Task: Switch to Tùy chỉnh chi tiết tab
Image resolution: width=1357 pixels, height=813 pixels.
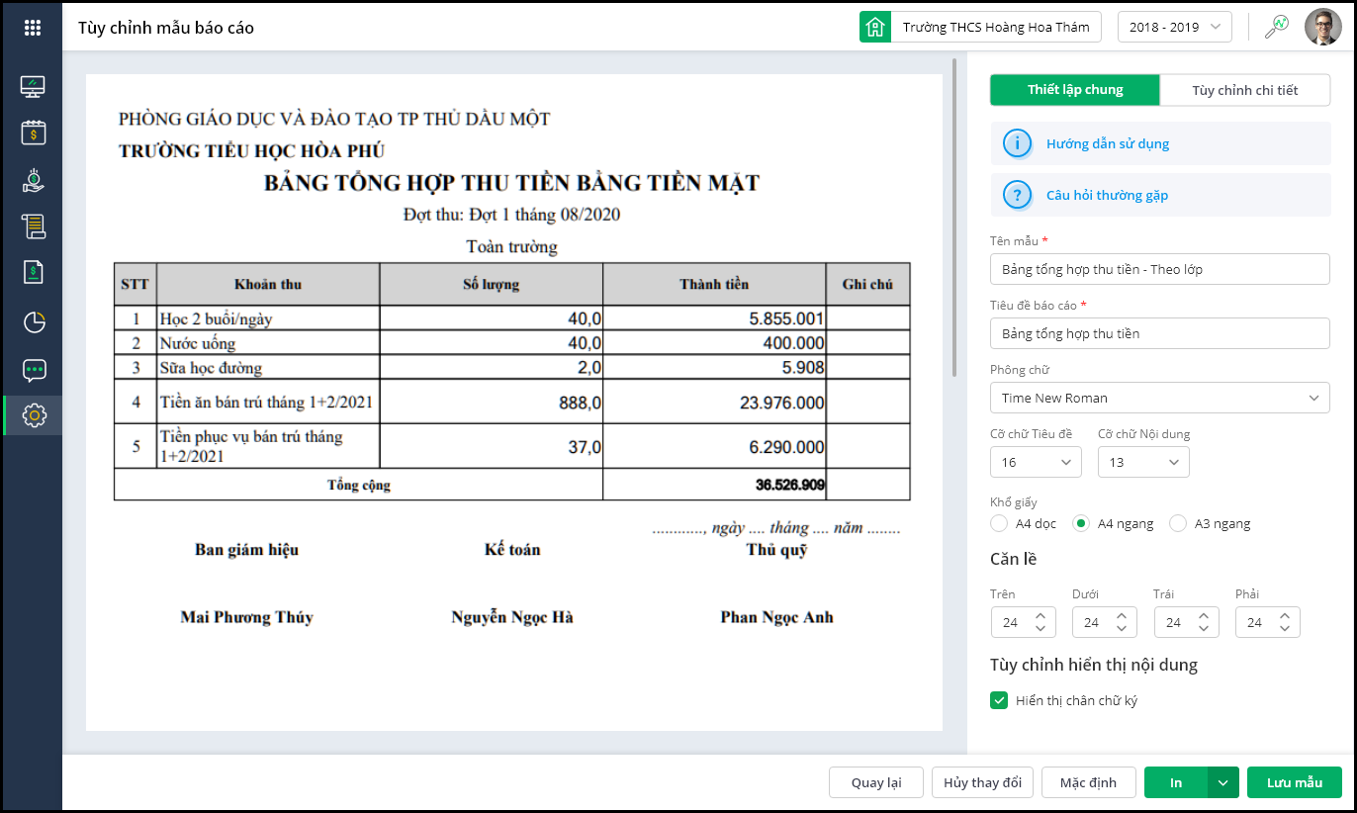Action: tap(1244, 90)
